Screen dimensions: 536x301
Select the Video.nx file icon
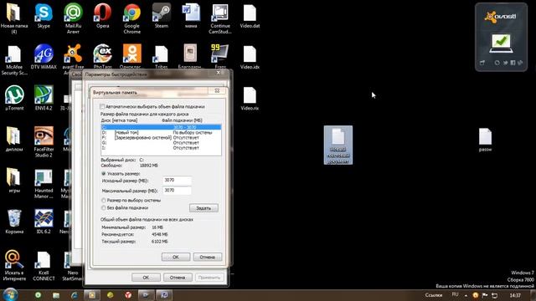click(250, 98)
